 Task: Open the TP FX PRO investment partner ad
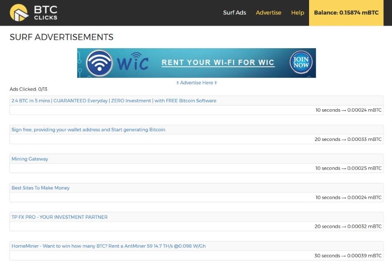pyautogui.click(x=59, y=217)
